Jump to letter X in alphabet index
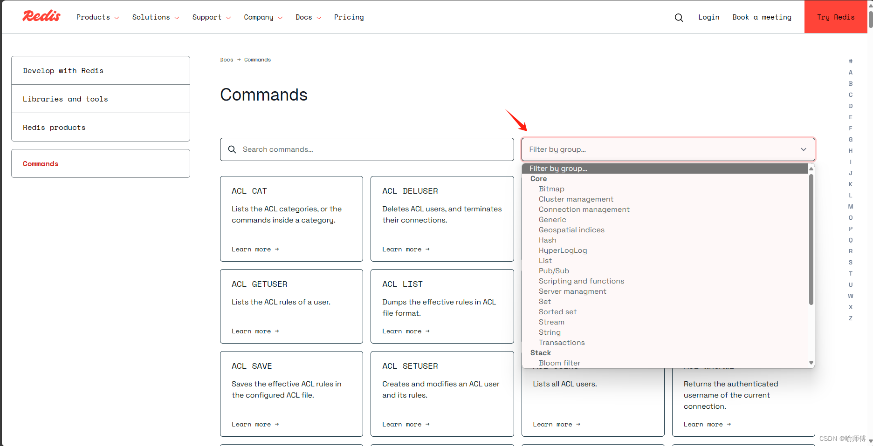The image size is (873, 446). [x=851, y=307]
